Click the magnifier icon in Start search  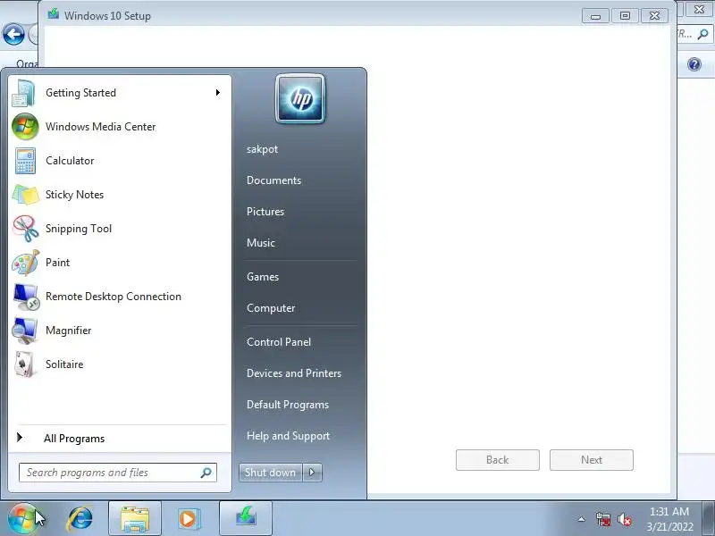tap(206, 473)
